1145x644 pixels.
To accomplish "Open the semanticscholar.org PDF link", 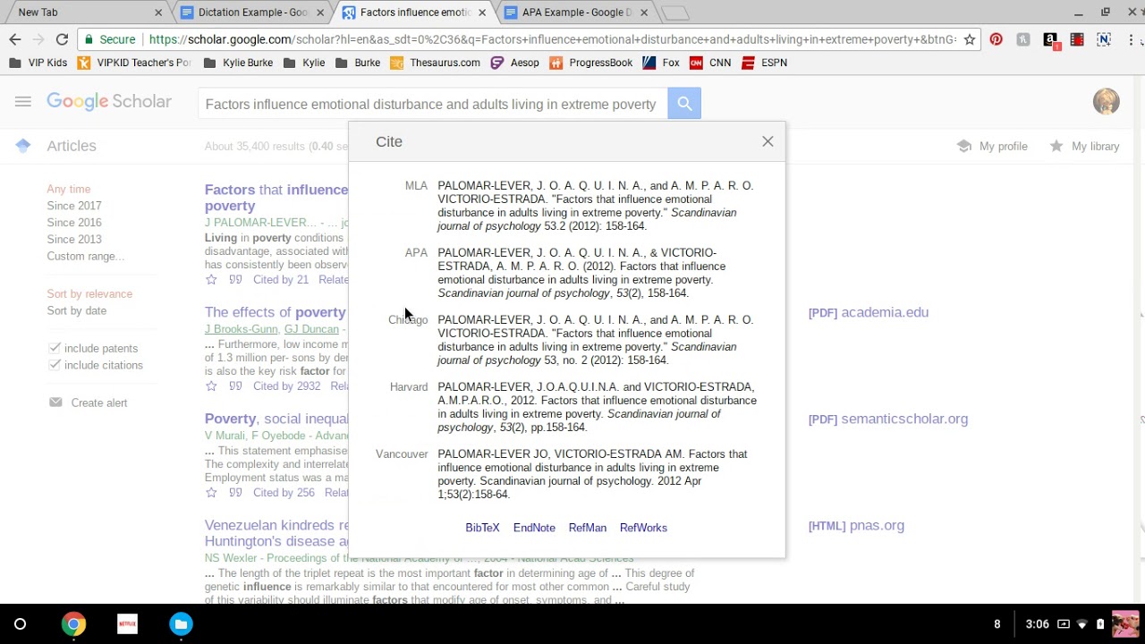I will pos(888,419).
